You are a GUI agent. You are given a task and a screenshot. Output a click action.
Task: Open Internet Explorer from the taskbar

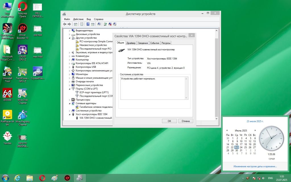tap(17, 178)
